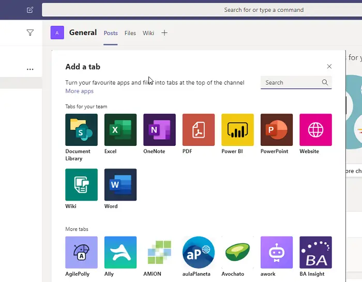Select the Wiki app tile
This screenshot has height=282, width=362.
pyautogui.click(x=81, y=185)
